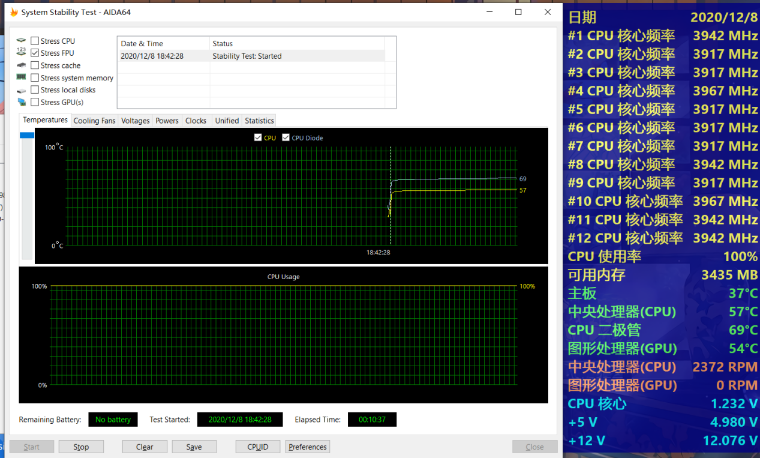Enable the Stress cache checkbox

click(35, 65)
